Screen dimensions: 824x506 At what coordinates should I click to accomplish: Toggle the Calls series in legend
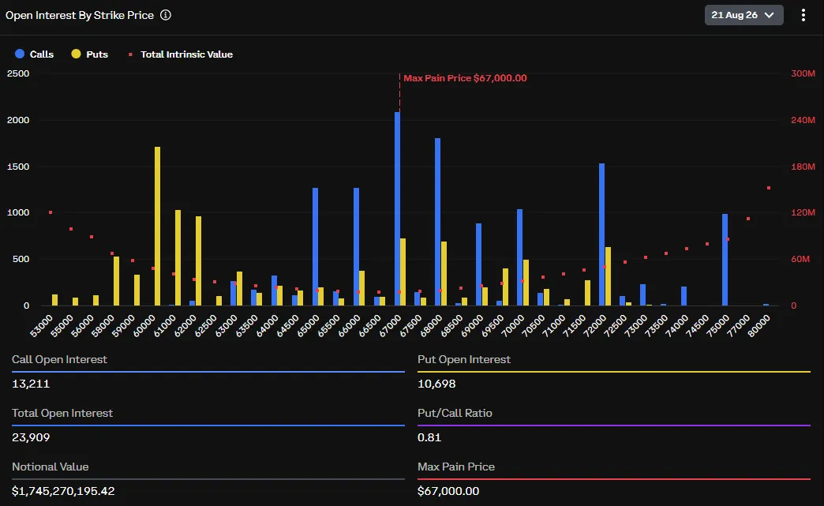[x=35, y=54]
